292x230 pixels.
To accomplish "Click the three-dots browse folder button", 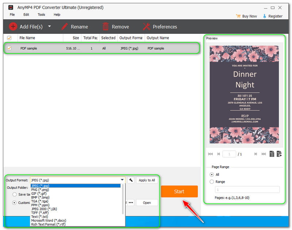I will [130, 203].
